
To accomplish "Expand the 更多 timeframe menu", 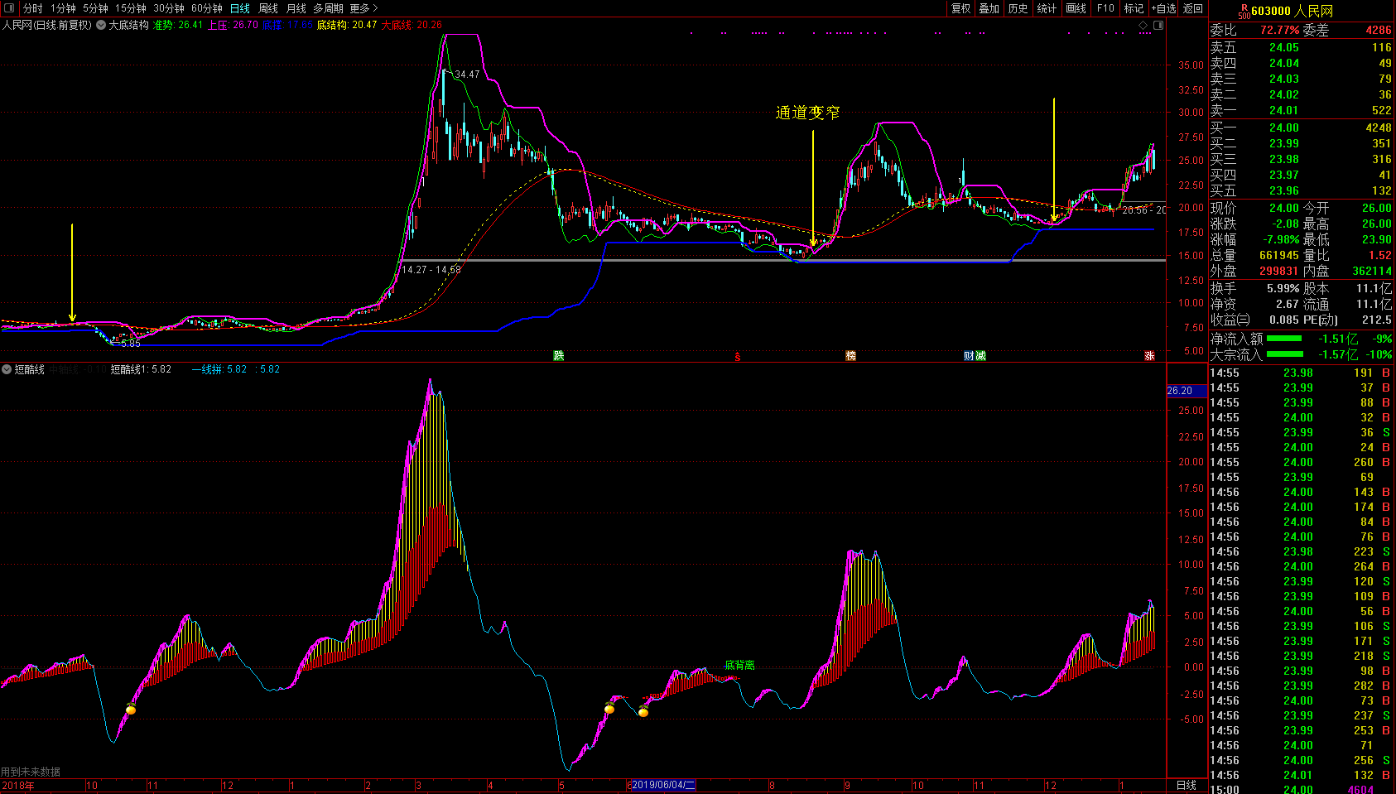I will point(363,8).
